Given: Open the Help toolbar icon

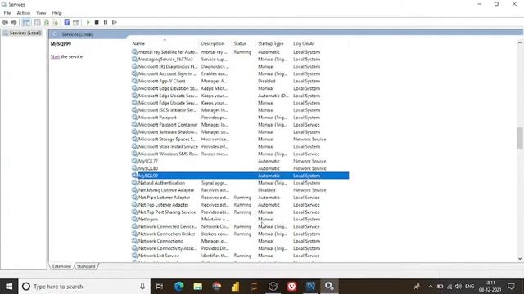Looking at the screenshot, I should coord(67,22).
